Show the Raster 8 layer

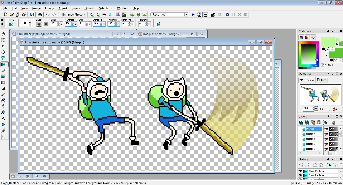[326, 139]
